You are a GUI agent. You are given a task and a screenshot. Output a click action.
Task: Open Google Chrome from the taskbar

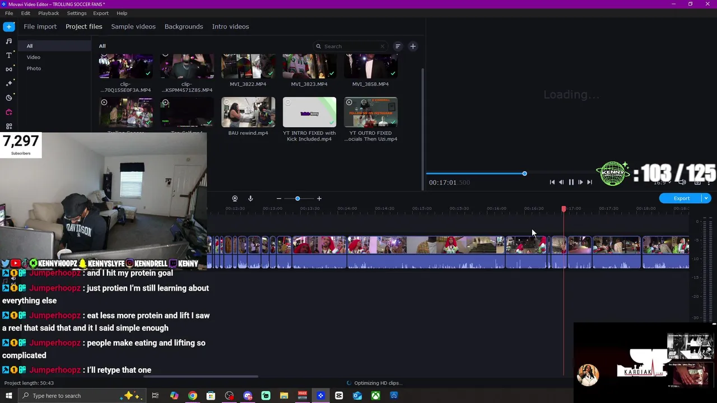pyautogui.click(x=192, y=396)
